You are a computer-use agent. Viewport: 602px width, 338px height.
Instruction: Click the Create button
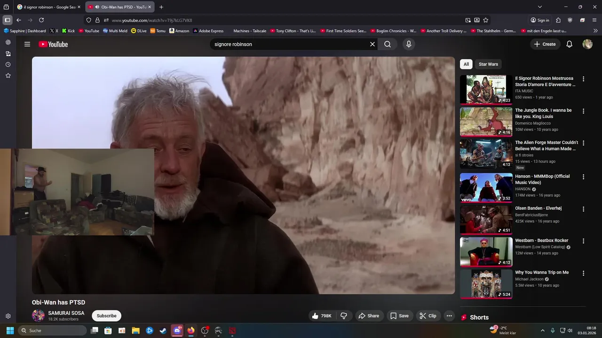click(545, 44)
